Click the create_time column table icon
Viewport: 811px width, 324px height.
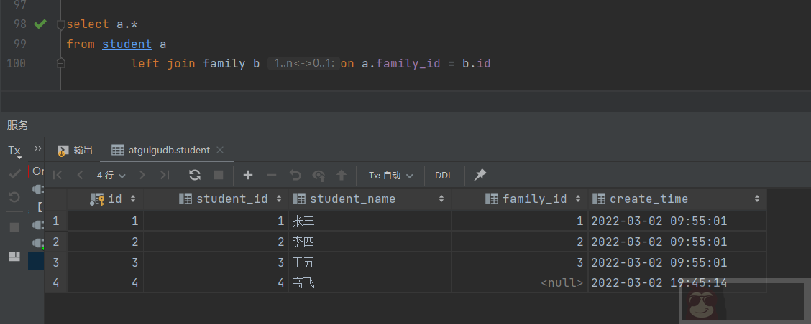(x=599, y=199)
